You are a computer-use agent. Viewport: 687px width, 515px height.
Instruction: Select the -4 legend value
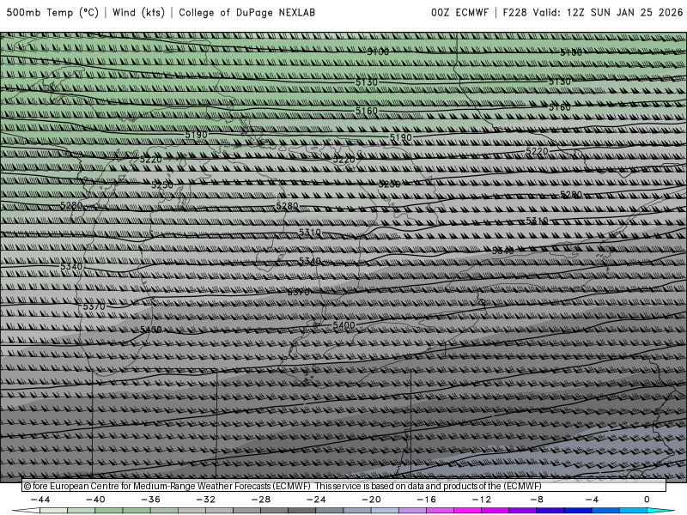[592, 500]
